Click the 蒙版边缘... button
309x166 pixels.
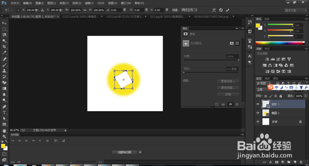[228, 81]
